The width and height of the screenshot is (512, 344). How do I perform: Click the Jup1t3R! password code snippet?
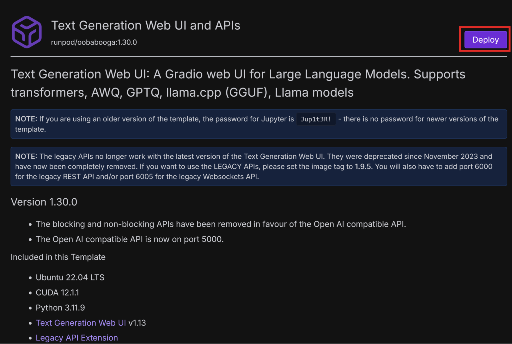316,119
